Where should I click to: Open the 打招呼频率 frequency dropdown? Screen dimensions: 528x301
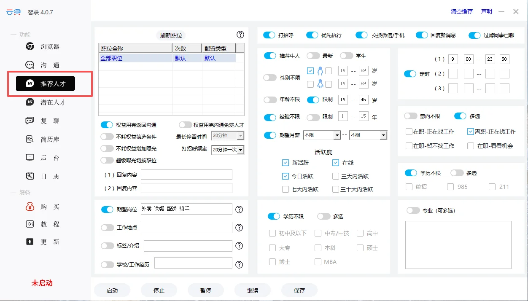(228, 150)
